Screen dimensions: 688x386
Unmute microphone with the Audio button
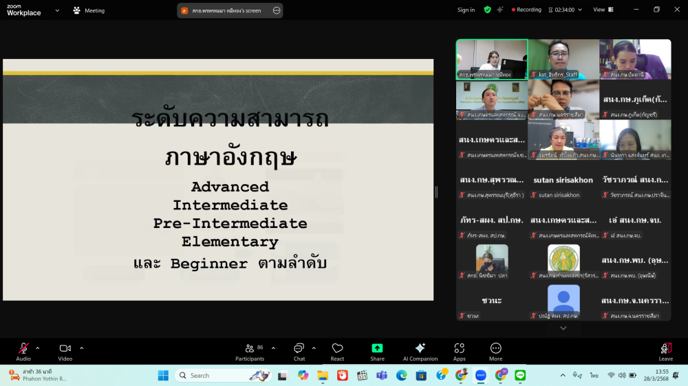tap(23, 352)
